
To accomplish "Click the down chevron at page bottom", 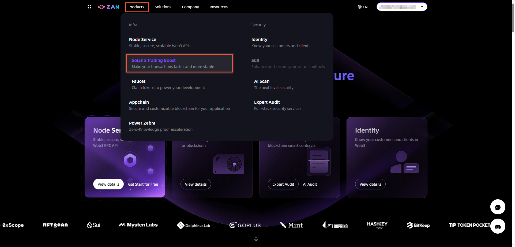I will (256, 239).
